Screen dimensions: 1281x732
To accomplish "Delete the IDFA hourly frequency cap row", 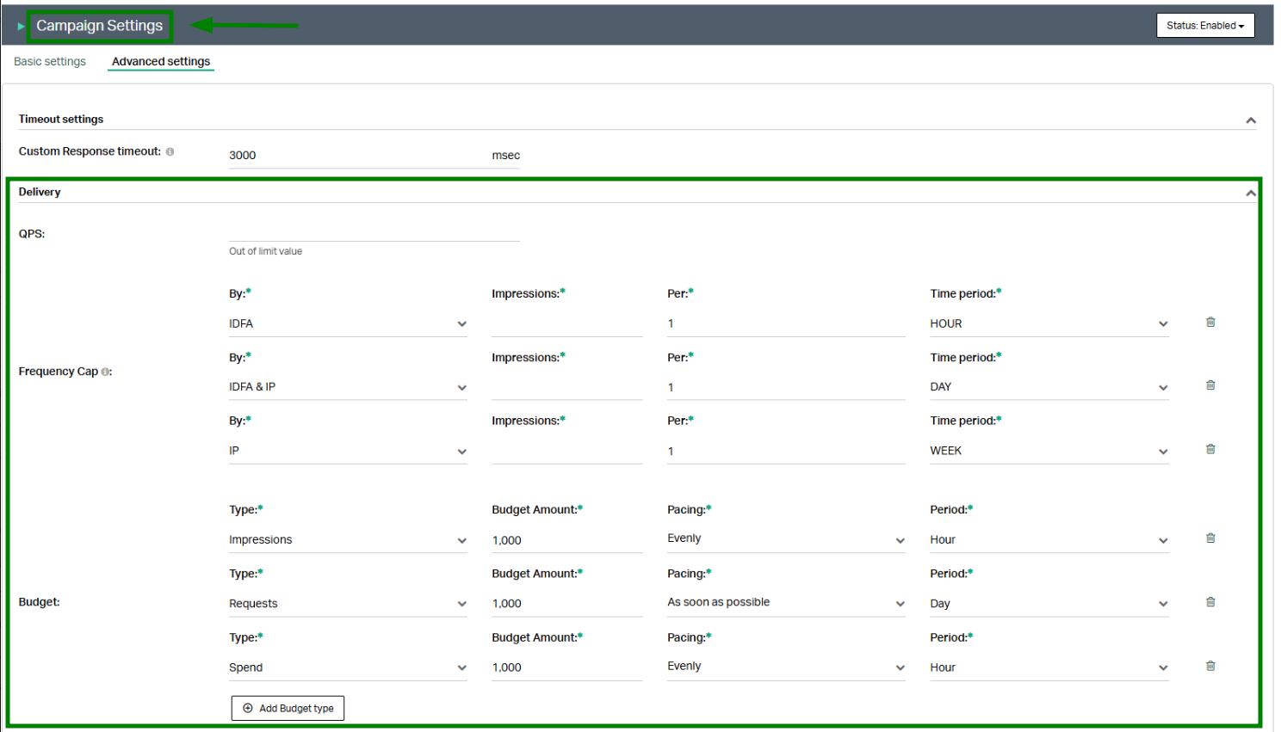I will coord(1210,323).
